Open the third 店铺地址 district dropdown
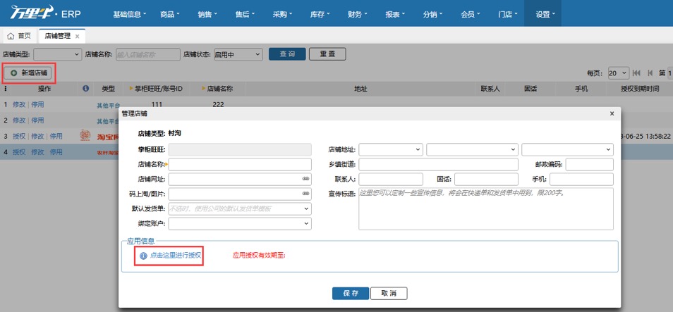Image resolution: width=673 pixels, height=312 pixels. click(x=567, y=149)
